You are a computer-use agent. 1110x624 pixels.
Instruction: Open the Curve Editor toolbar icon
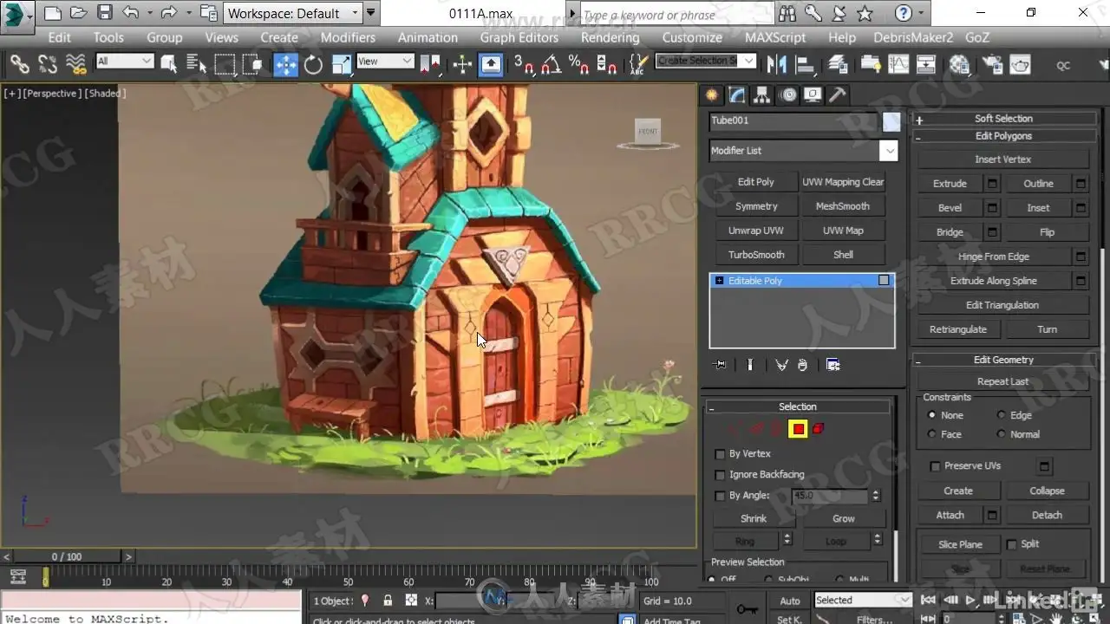898,64
